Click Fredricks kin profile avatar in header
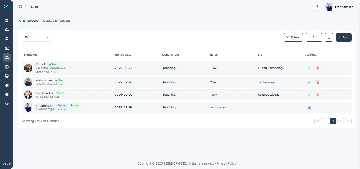This screenshot has width=360, height=169. point(329,7)
